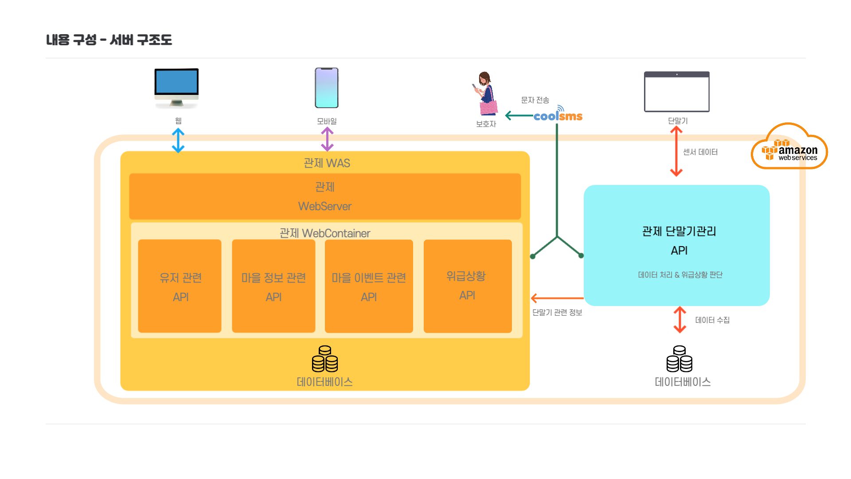Click the red 센서 데이터 arrow

(676, 151)
